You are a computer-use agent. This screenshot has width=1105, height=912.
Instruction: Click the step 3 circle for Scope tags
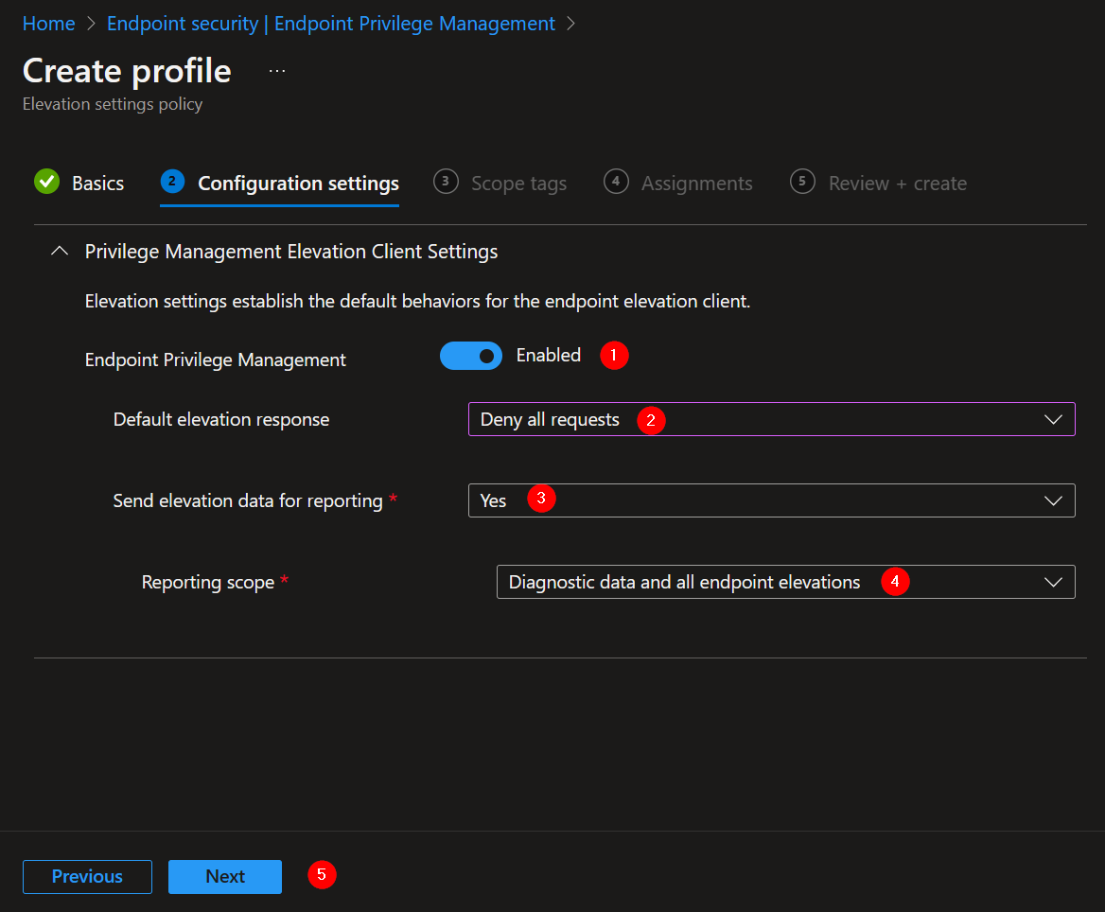coord(446,183)
